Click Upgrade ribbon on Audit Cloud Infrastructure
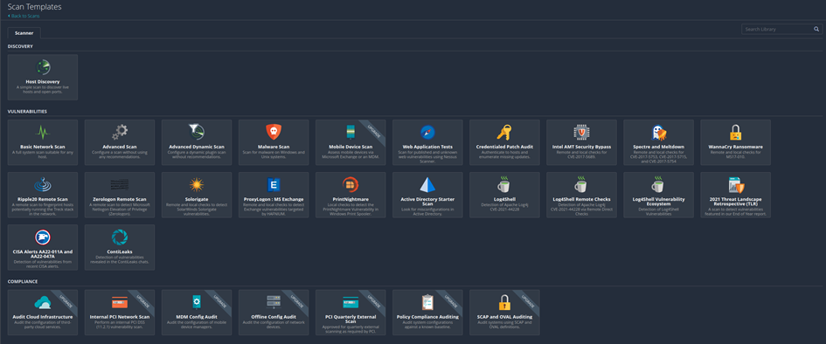Viewport: 826px width, 344px height. [66, 301]
